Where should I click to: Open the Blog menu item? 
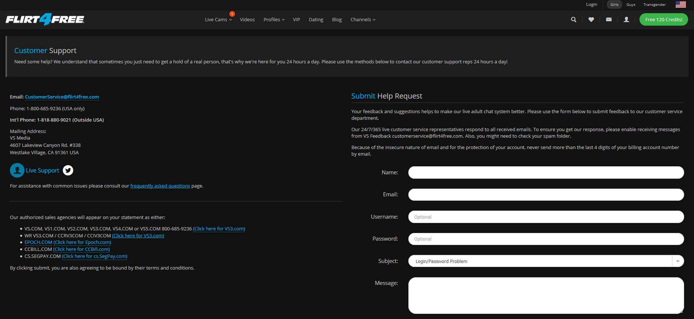tap(337, 20)
